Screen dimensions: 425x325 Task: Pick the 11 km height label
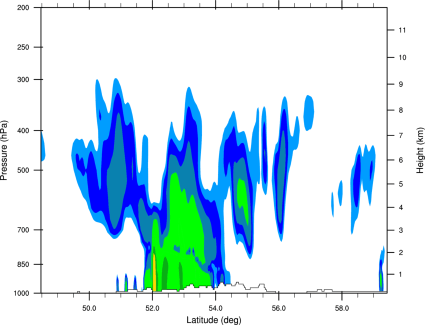coord(402,30)
